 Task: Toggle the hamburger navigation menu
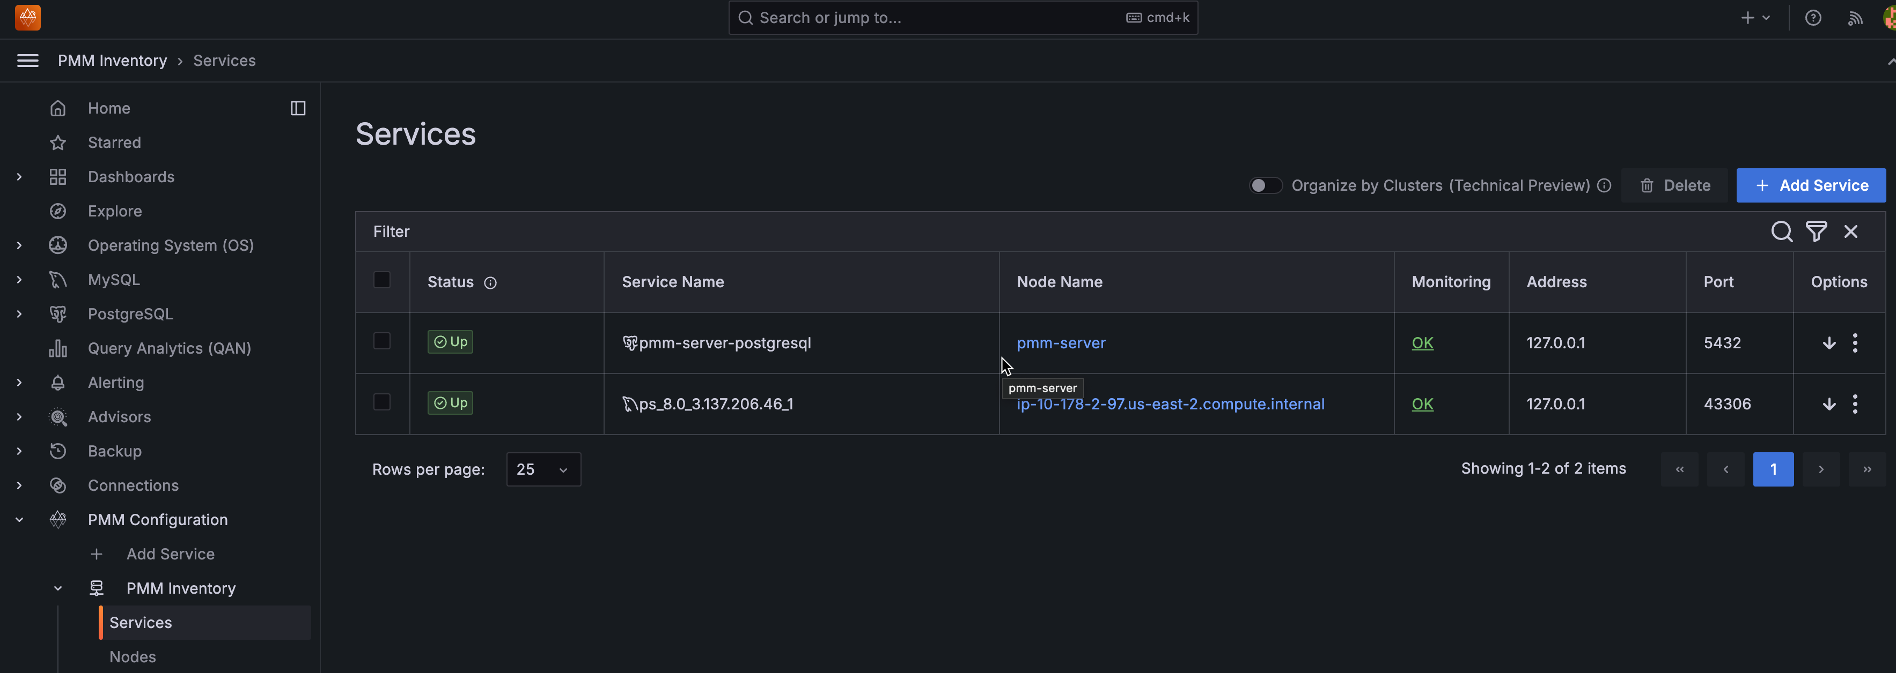tap(28, 60)
